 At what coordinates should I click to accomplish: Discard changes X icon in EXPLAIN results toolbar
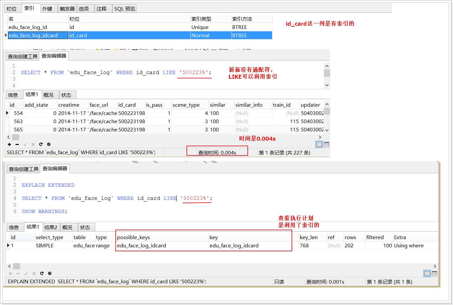pyautogui.click(x=34, y=273)
